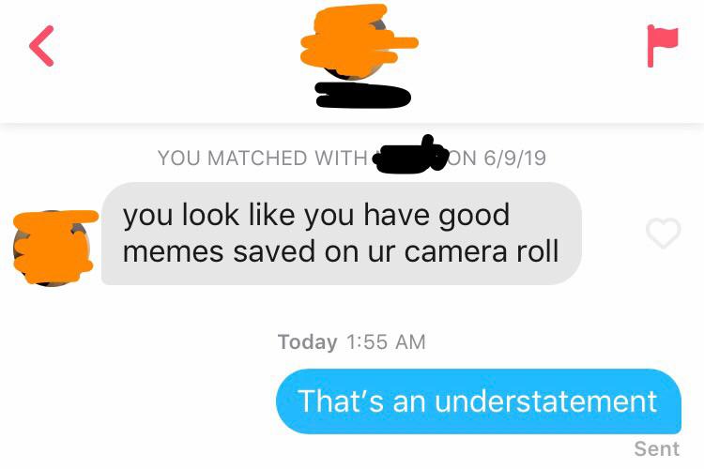Tap the 'ON 6/9/19' match date
704x469 pixels.
tap(497, 158)
